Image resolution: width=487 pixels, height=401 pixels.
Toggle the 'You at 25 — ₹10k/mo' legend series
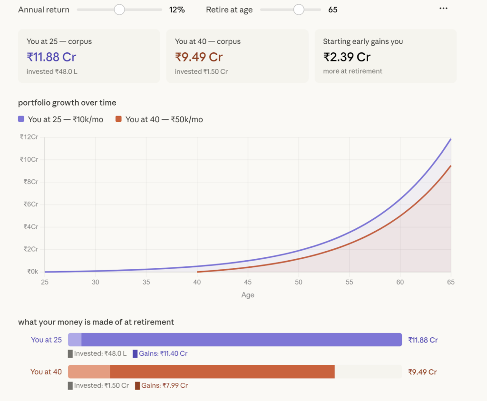point(65,119)
